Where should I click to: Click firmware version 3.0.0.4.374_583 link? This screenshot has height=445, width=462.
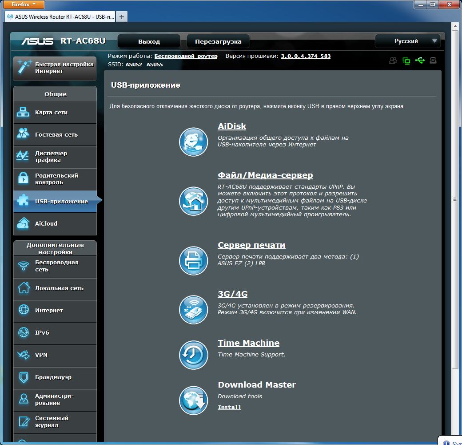(x=306, y=56)
